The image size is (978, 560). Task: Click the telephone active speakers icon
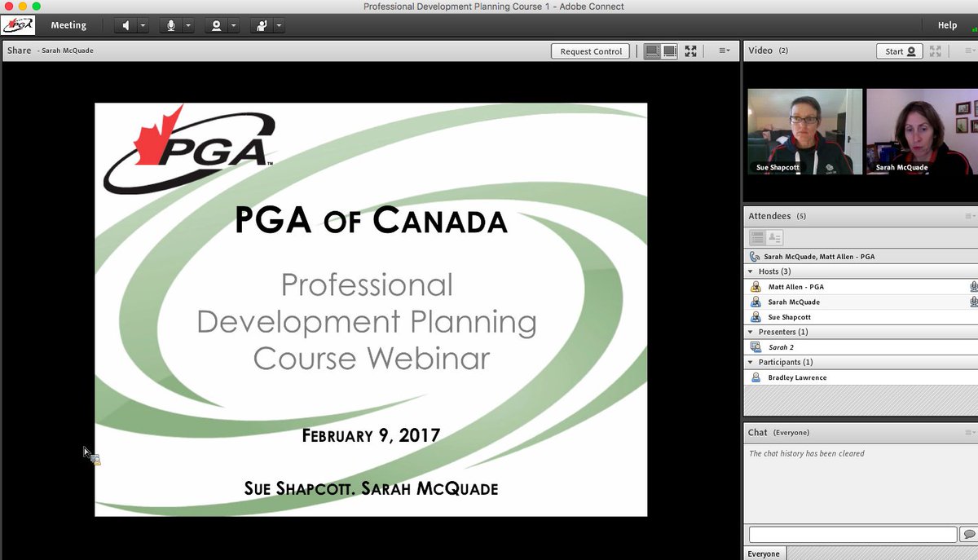[755, 256]
